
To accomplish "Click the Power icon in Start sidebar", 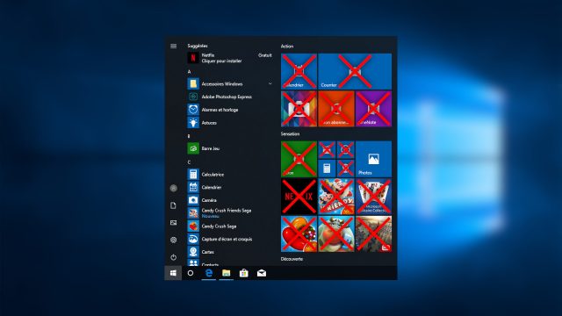I will click(174, 257).
